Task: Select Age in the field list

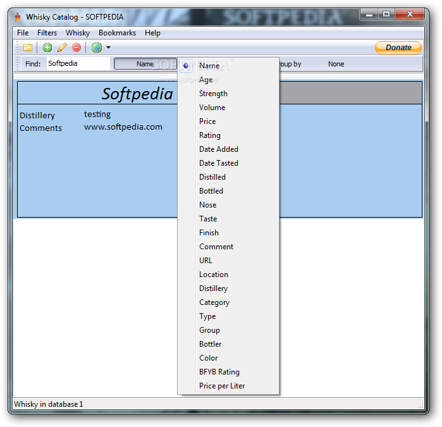Action: tap(229, 80)
